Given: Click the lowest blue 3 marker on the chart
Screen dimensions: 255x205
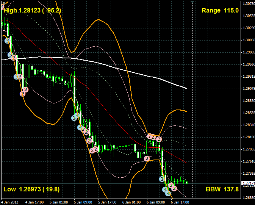Looking at the screenshot, I should coord(168,193).
